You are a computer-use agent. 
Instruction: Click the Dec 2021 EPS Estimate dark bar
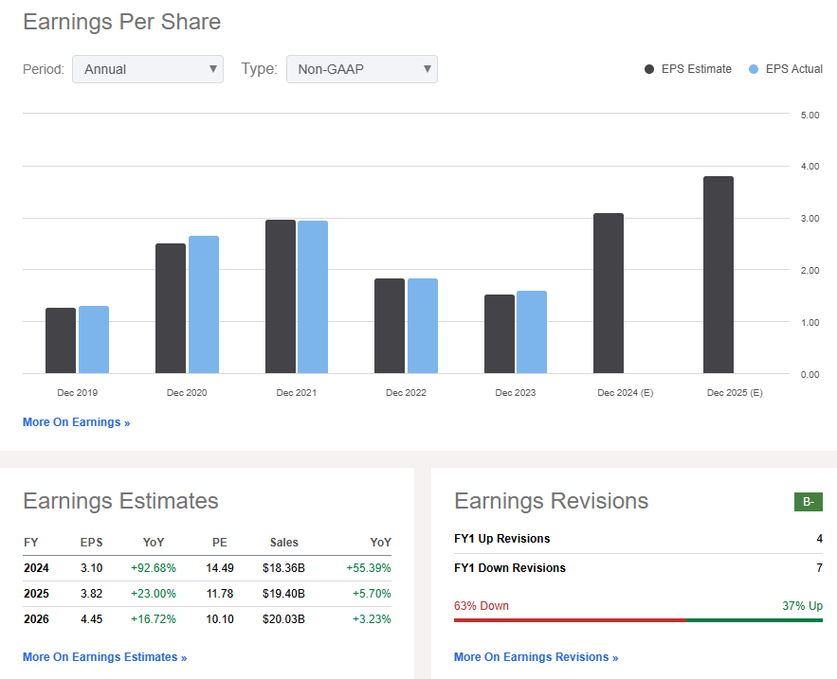pos(281,296)
